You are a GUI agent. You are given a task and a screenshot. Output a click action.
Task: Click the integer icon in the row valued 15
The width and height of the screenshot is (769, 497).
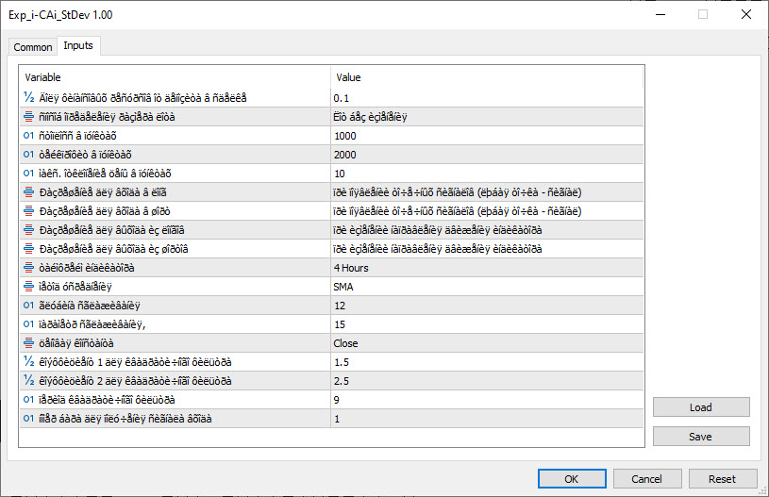(28, 324)
